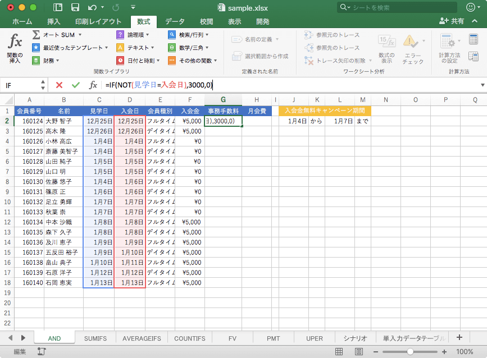Switch to Normal view icon in status bar

[339, 351]
